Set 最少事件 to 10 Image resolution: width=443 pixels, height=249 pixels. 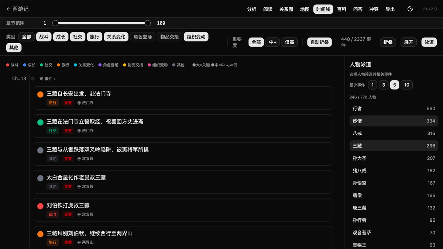(x=406, y=85)
